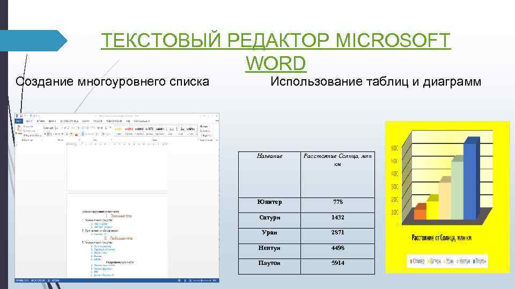Viewport: 515px width, 289px height.
Task: Click the large Paste clipboard button
Action: click(19, 130)
